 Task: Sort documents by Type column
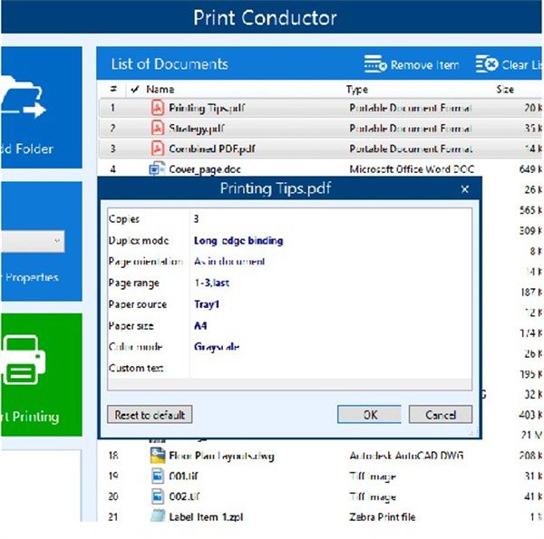356,90
